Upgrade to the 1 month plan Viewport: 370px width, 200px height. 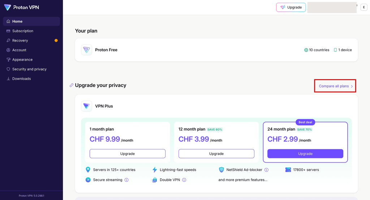tap(128, 153)
